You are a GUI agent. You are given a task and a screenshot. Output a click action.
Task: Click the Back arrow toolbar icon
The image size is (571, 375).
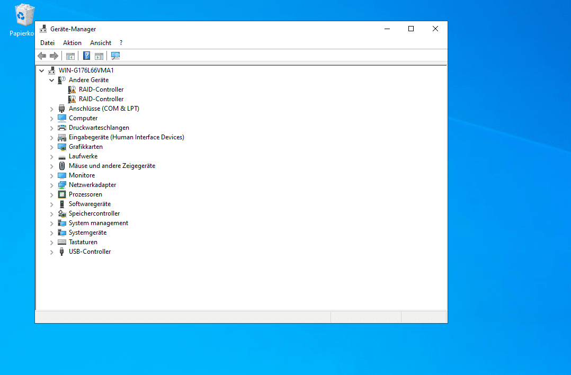[42, 56]
